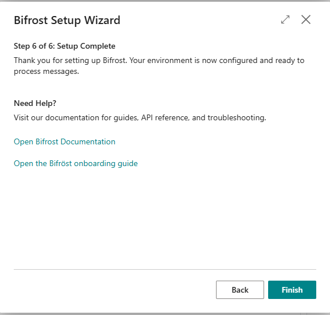Click the divider line above the buttons
Viewport: 330px width, 315px height.
tap(165, 269)
